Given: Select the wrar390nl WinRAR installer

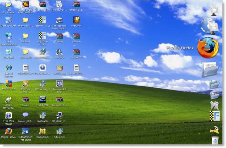Looking at the screenshot, I should [76, 20].
